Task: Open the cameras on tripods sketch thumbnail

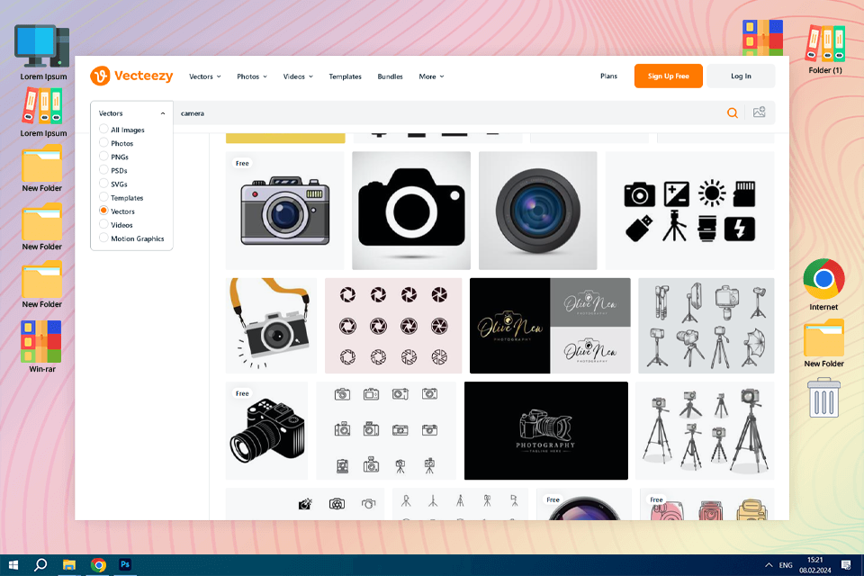Action: (x=705, y=430)
